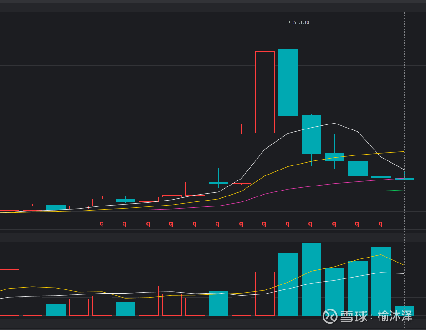Click the vertical dashed crosshair line

coord(405,114)
